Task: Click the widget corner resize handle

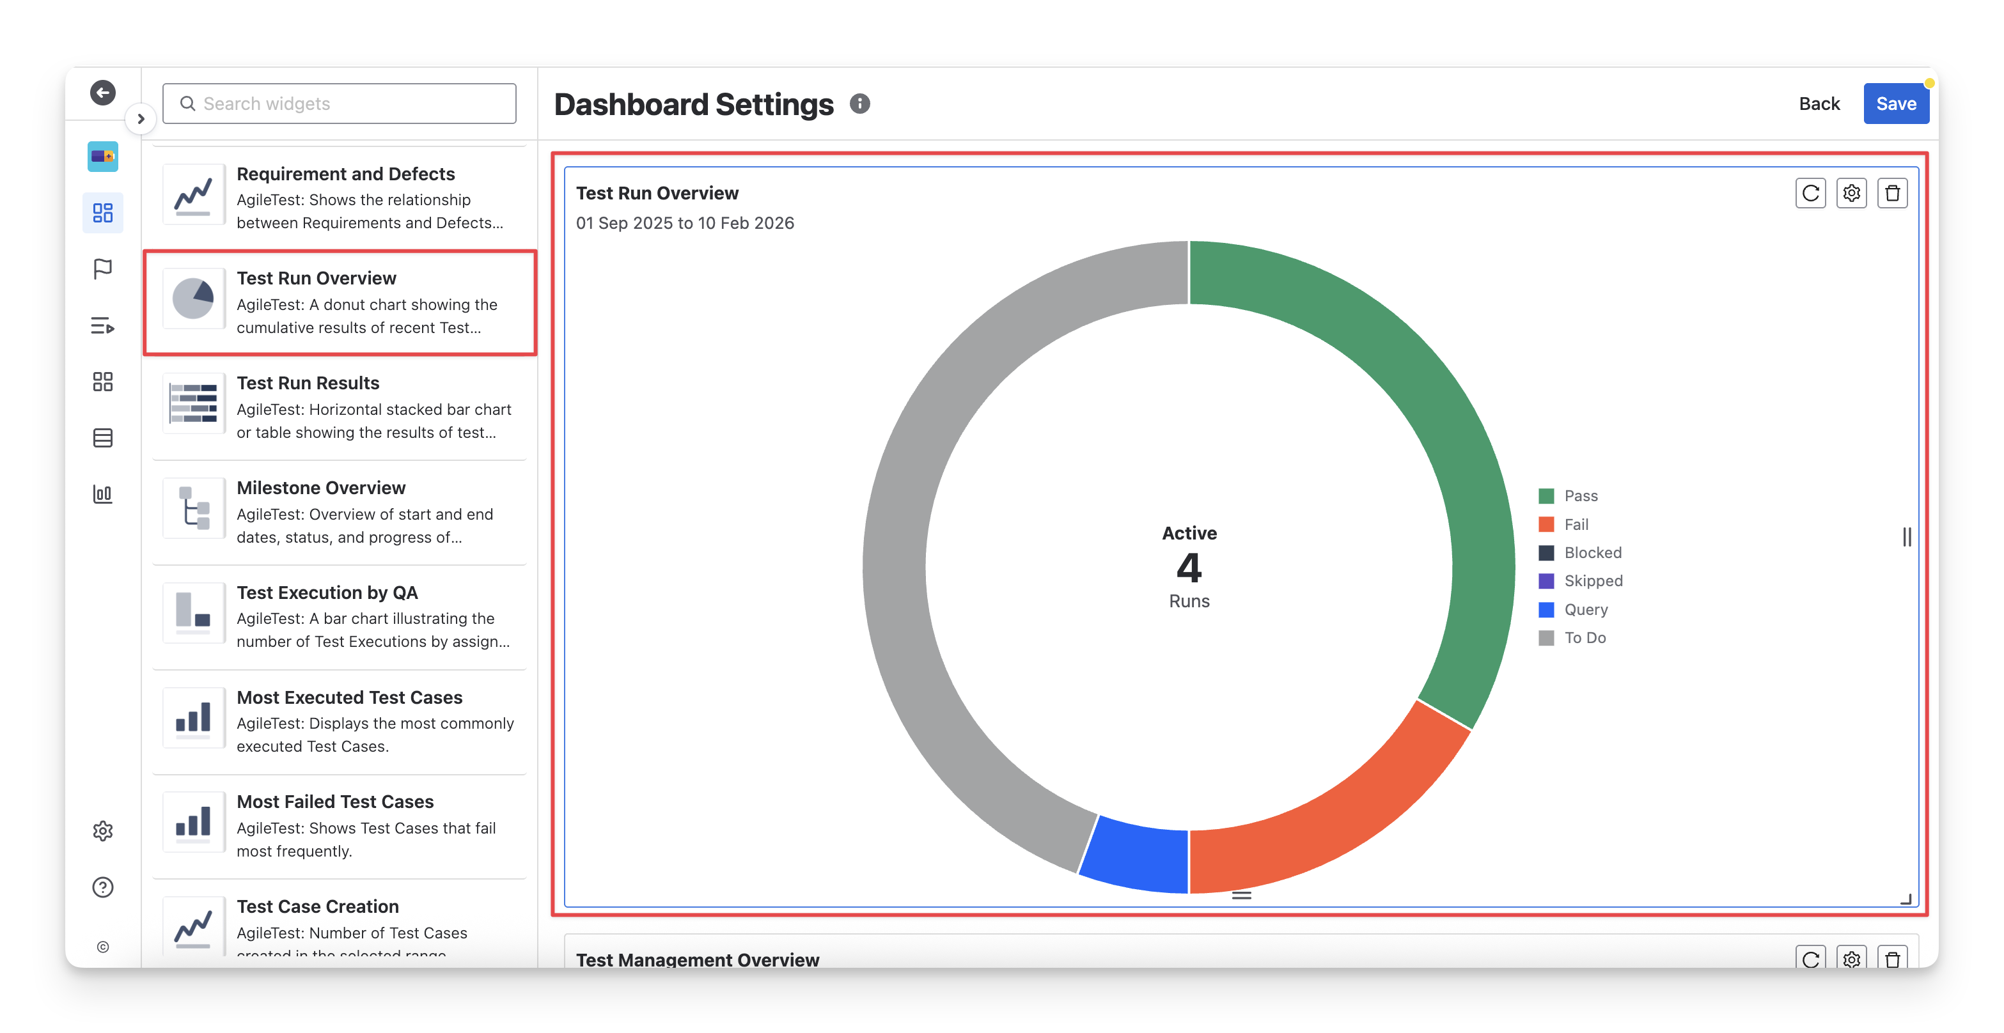Action: point(1905,898)
